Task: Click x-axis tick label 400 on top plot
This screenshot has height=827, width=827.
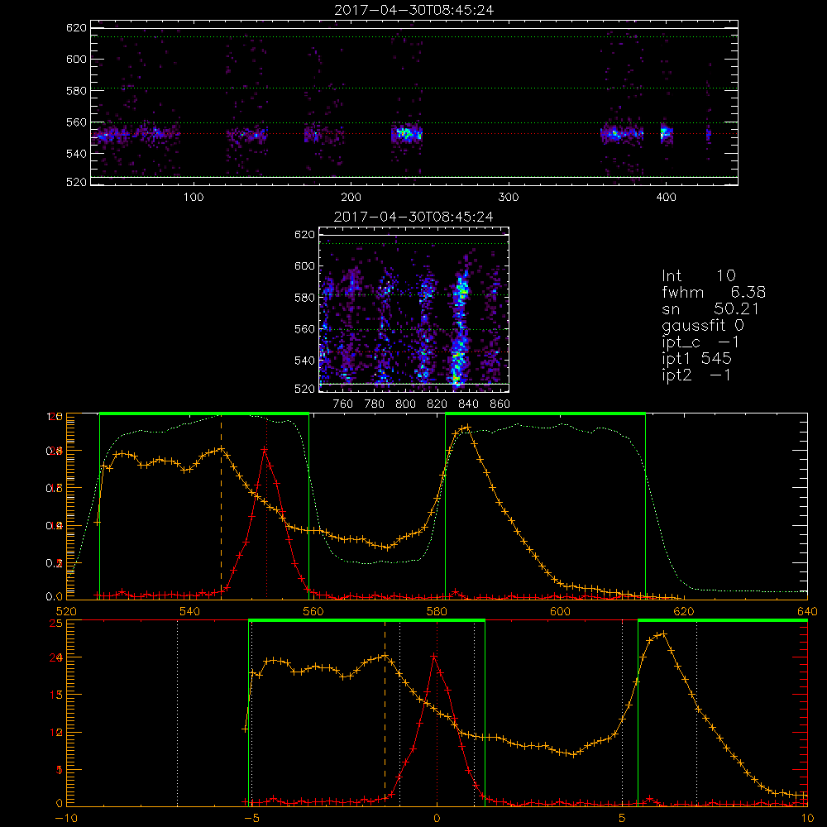Action: pyautogui.click(x=666, y=198)
